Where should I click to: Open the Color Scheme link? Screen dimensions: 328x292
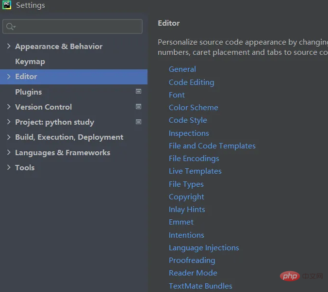194,108
